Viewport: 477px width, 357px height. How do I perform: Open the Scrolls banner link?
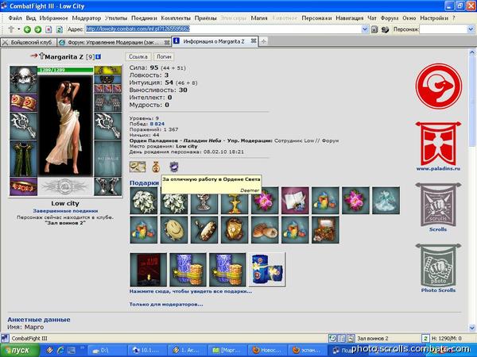pyautogui.click(x=438, y=208)
